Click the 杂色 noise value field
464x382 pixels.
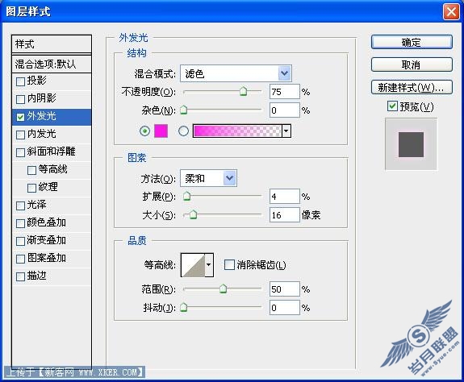(284, 110)
